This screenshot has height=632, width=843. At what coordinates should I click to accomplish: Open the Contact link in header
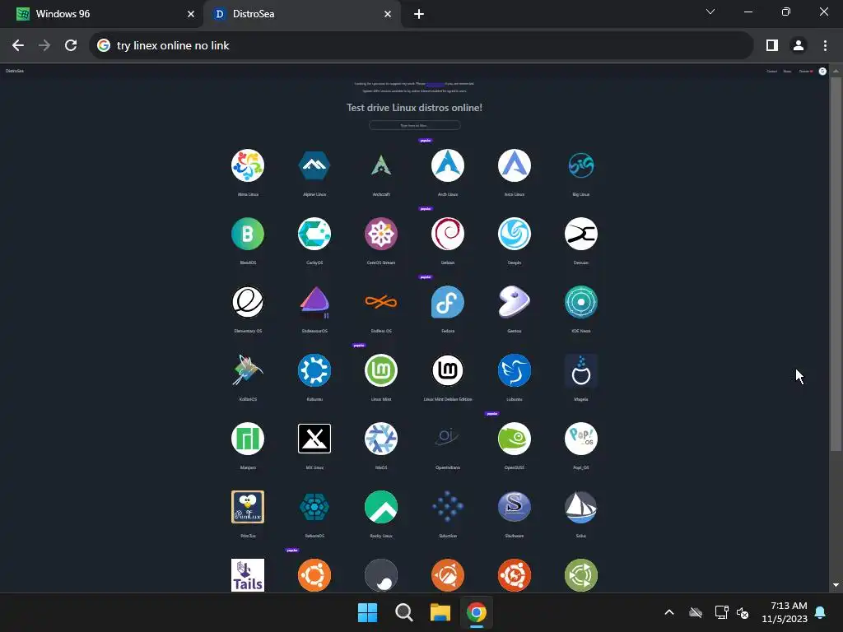[772, 71]
